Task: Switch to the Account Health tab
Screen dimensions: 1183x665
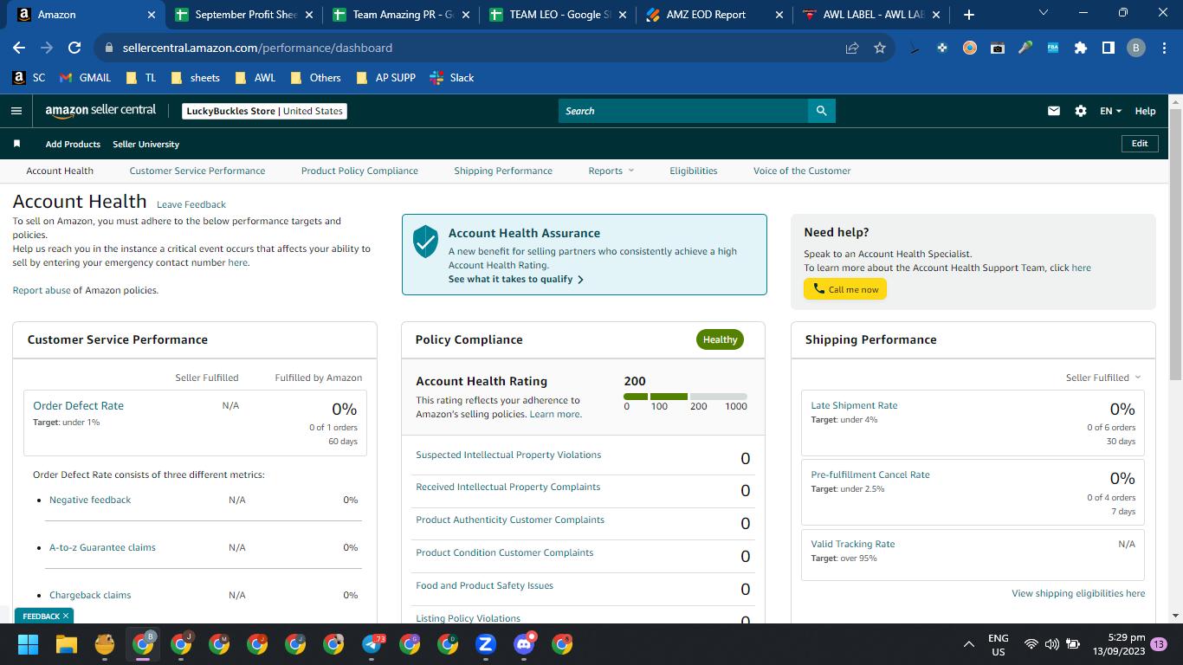Action: tap(60, 171)
